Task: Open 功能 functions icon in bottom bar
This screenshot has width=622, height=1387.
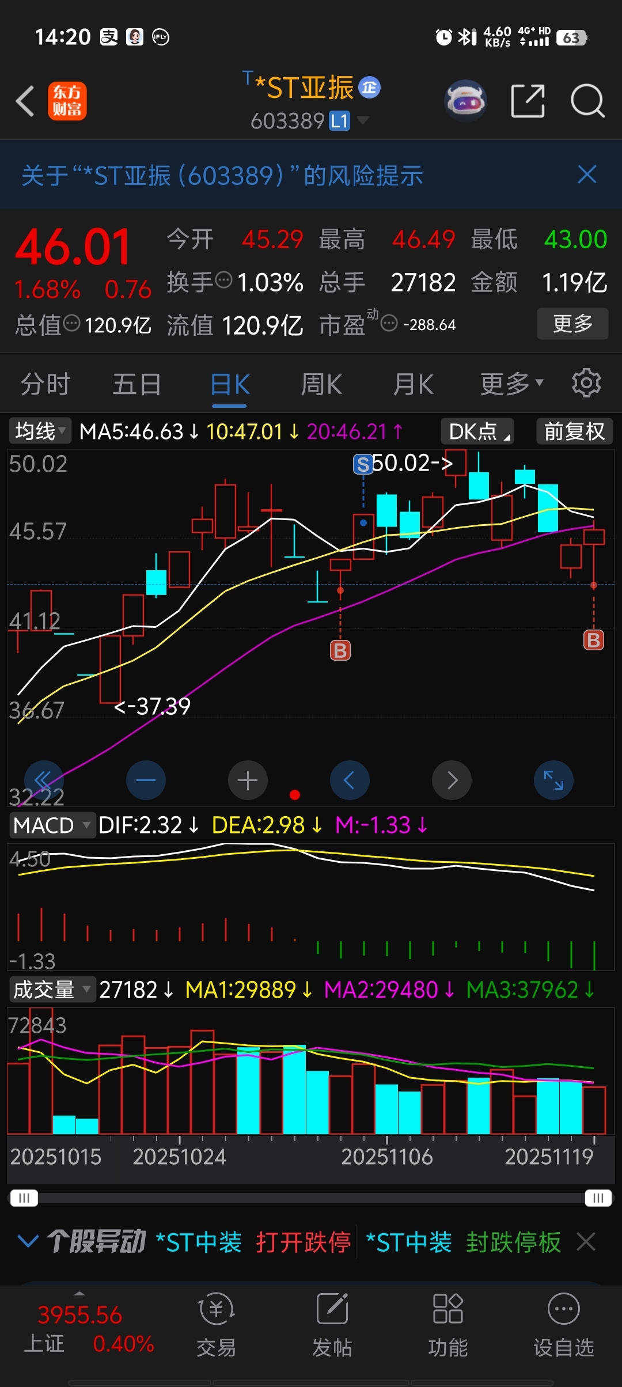Action: coord(448,1325)
